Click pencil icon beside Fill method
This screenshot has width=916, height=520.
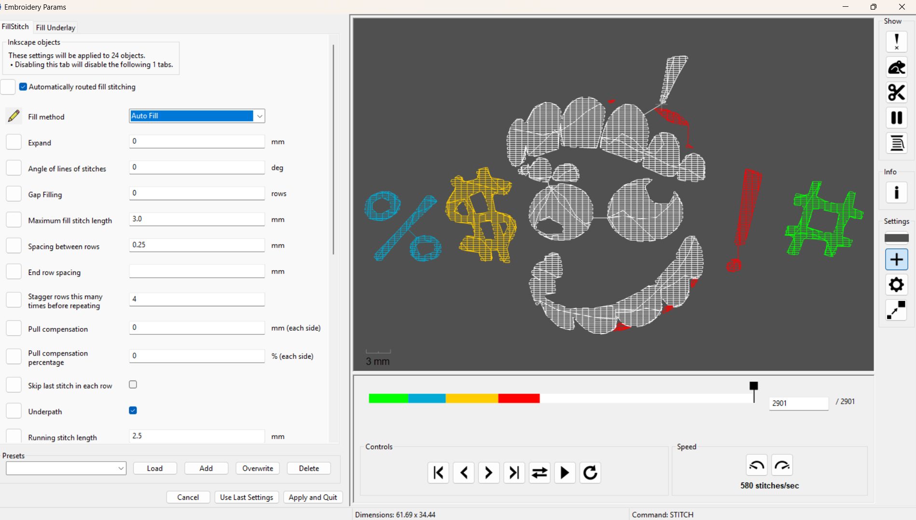(x=14, y=116)
